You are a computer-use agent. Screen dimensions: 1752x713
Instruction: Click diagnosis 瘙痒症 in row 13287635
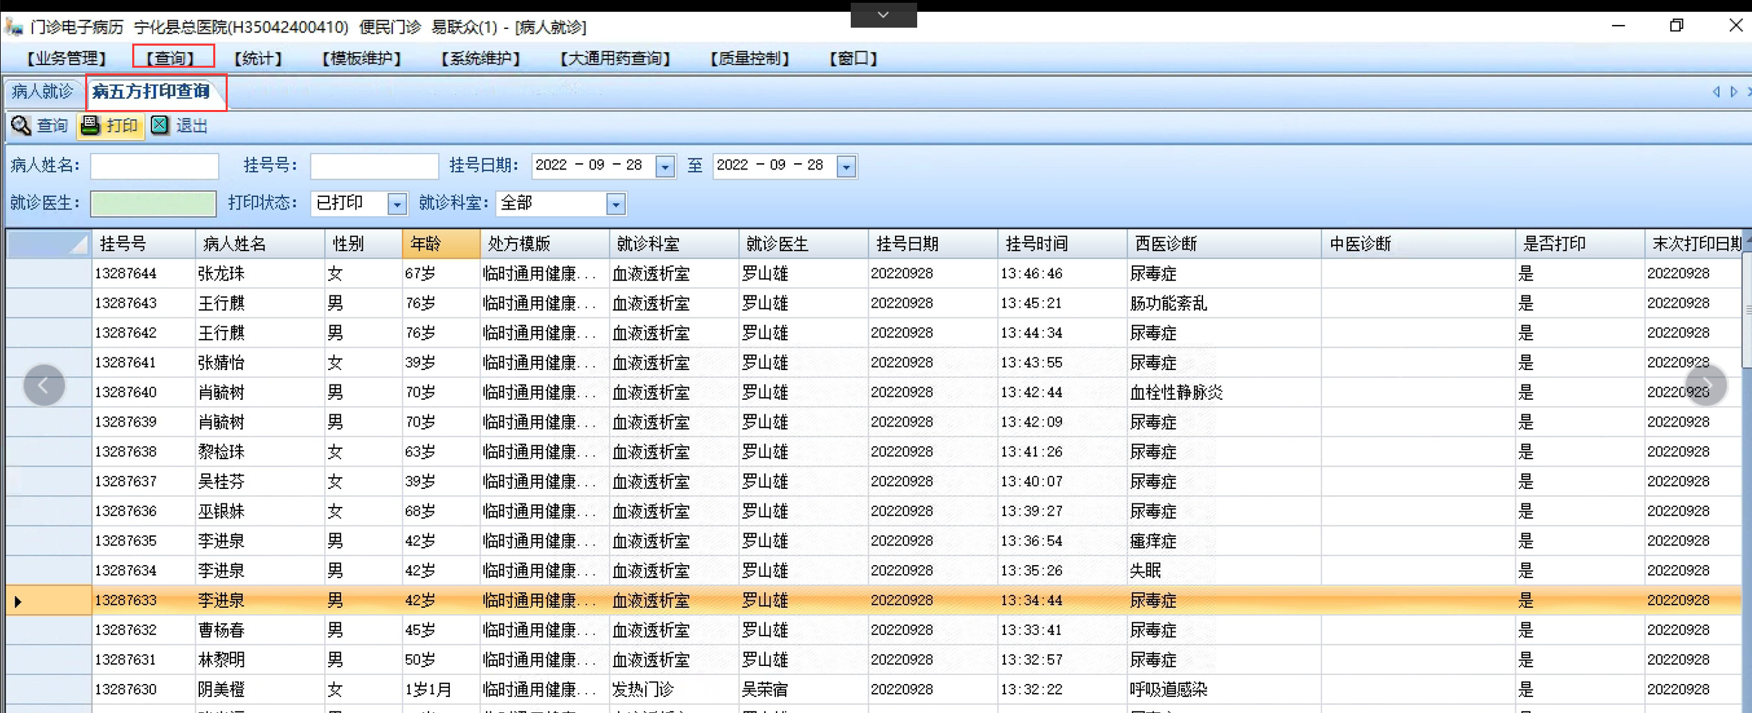[x=1153, y=541]
